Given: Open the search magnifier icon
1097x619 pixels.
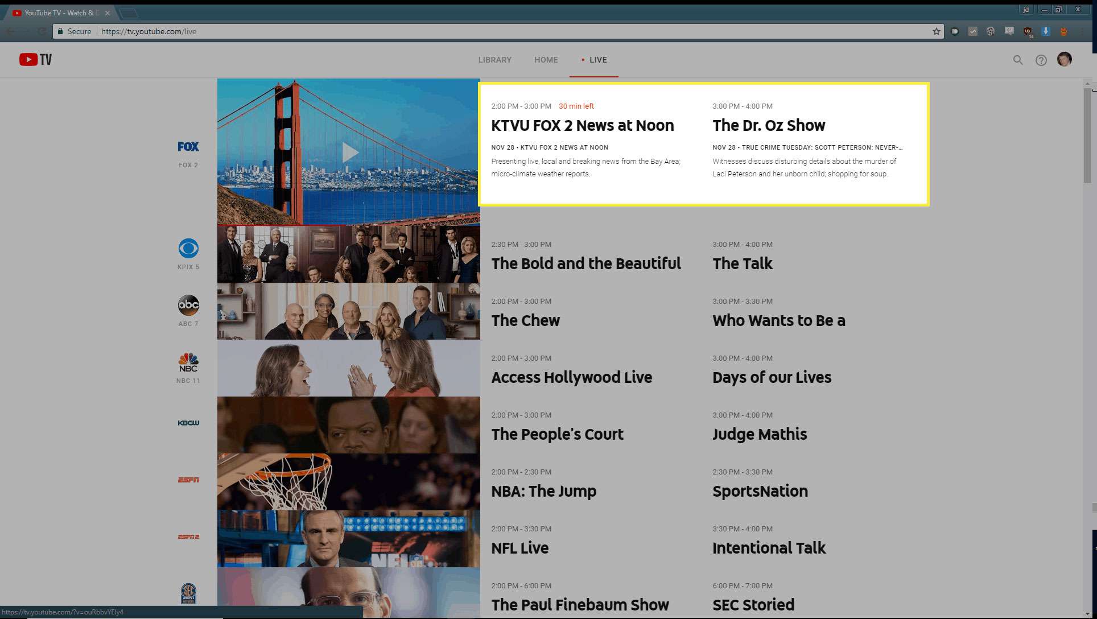Looking at the screenshot, I should pyautogui.click(x=1018, y=60).
